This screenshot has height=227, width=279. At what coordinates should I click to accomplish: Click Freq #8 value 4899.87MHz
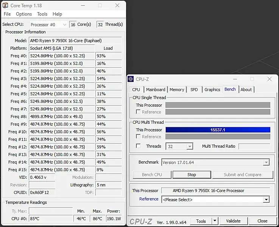pyautogui.click(x=62, y=117)
